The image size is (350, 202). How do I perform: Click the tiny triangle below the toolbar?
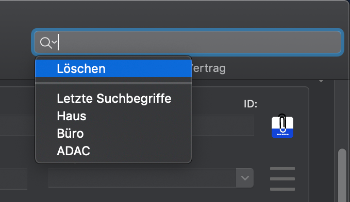(321, 81)
